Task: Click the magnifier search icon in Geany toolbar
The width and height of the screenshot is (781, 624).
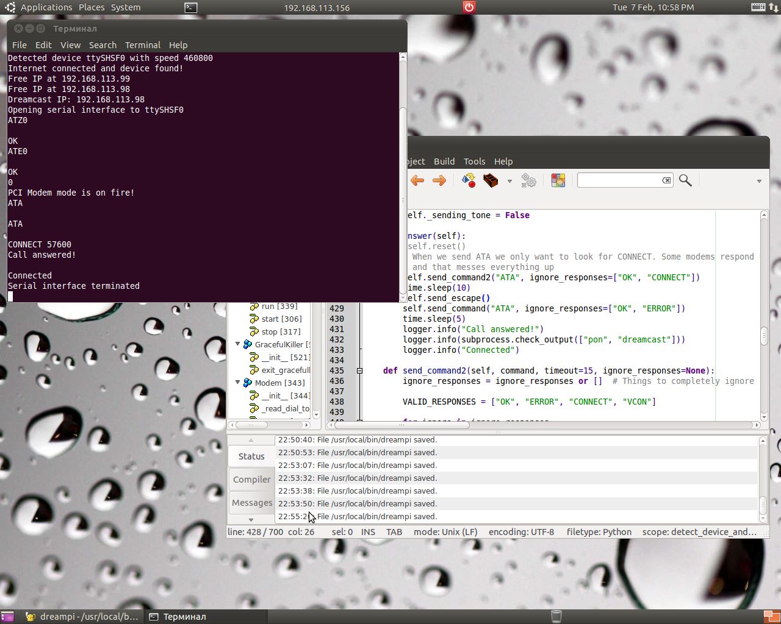Action: [685, 180]
